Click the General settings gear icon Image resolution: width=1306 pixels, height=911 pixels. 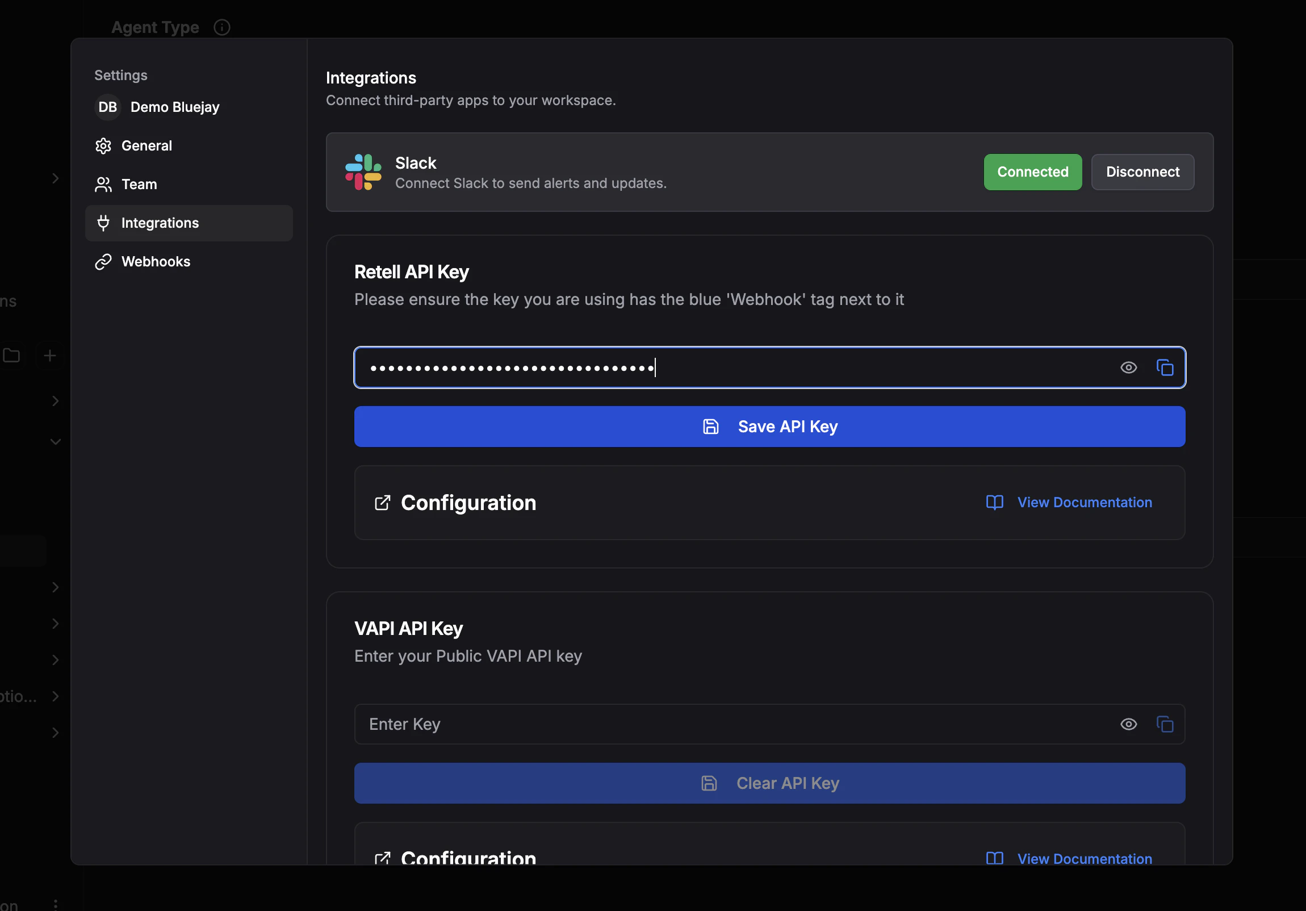103,145
